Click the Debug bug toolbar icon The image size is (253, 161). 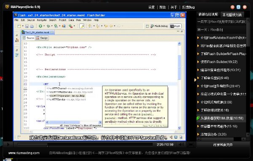point(48,26)
